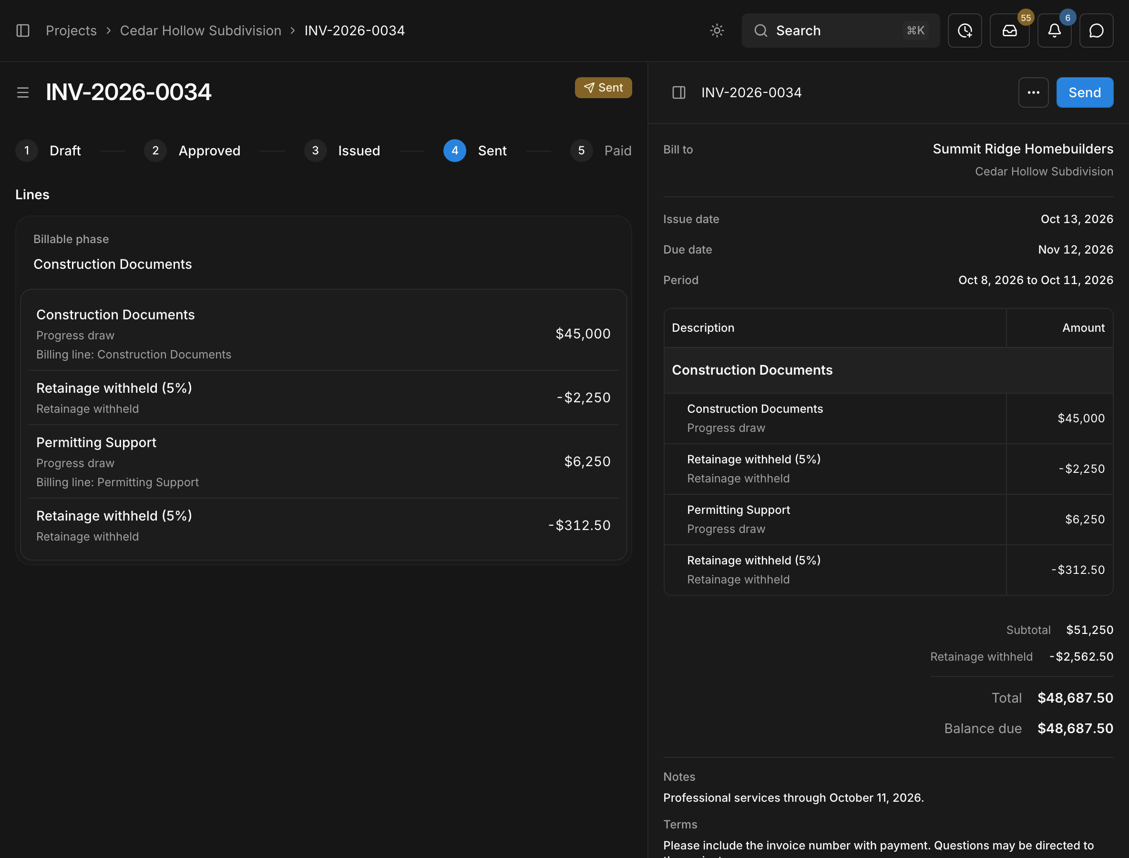Toggle the sidebar panel icon

click(23, 31)
